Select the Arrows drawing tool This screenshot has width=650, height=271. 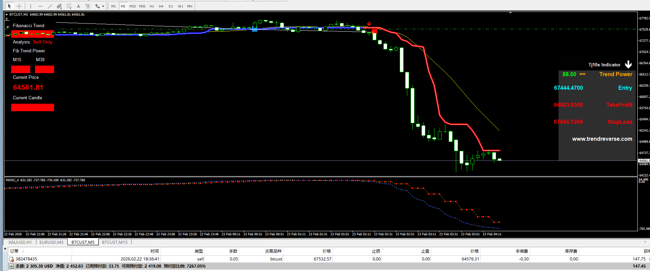(x=98, y=6)
